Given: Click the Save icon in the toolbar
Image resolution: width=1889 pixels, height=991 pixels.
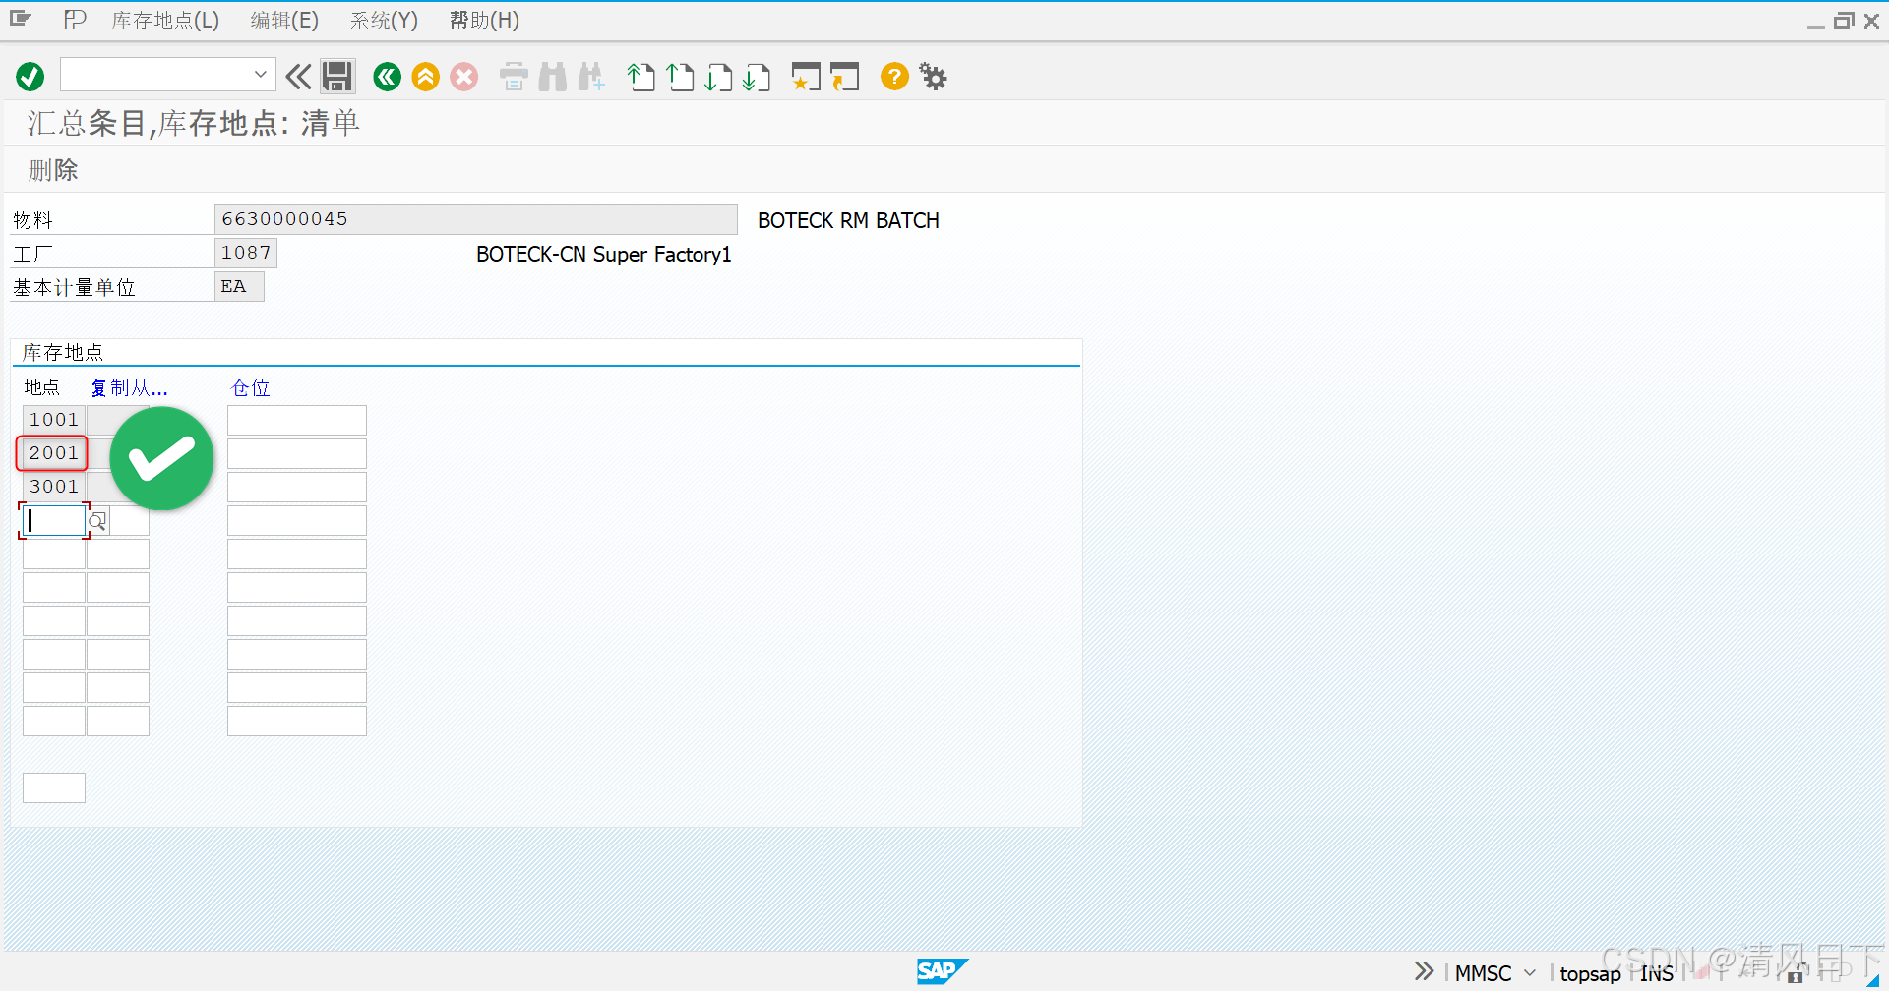Looking at the screenshot, I should [x=336, y=76].
